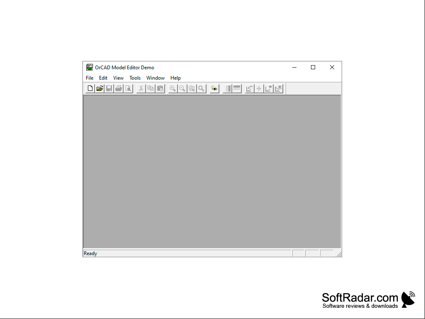The image size is (425, 319).
Task: Click the graph with single star icon
Action: point(268,88)
